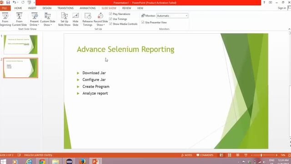Start Slide Show from status bar icon
Image resolution: width=291 pixels, height=164 pixels.
[246, 155]
